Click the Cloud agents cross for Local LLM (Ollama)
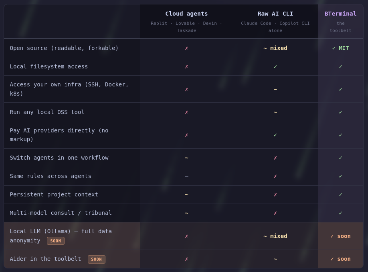368x272 pixels. [186, 236]
